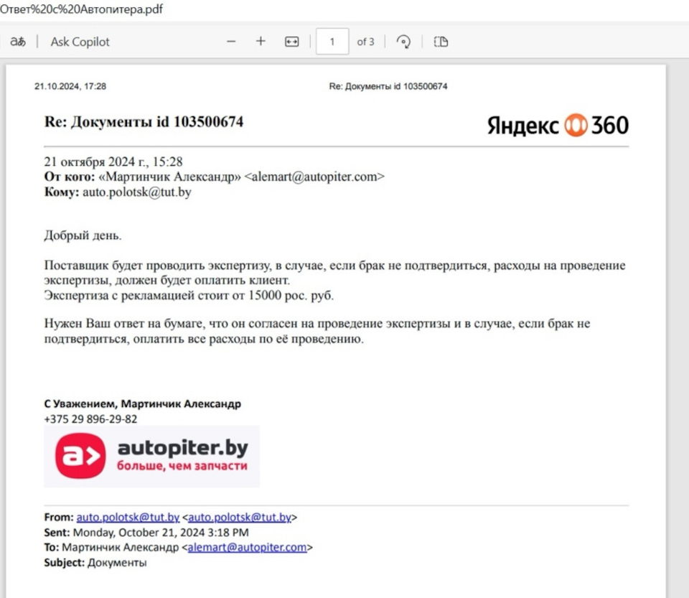Viewport: 689px width, 598px height.
Task: Click the PDF filename title at top
Action: (81, 9)
